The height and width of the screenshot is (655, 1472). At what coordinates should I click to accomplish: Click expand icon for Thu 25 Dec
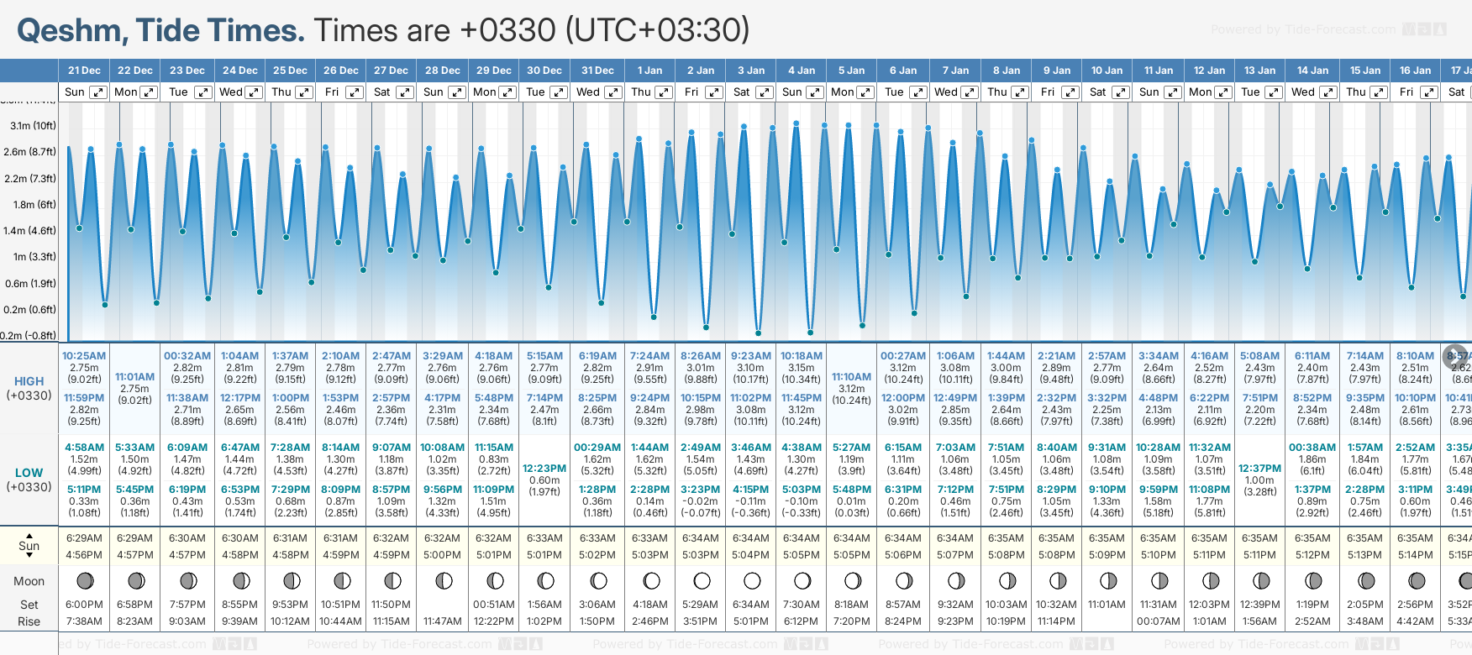305,92
